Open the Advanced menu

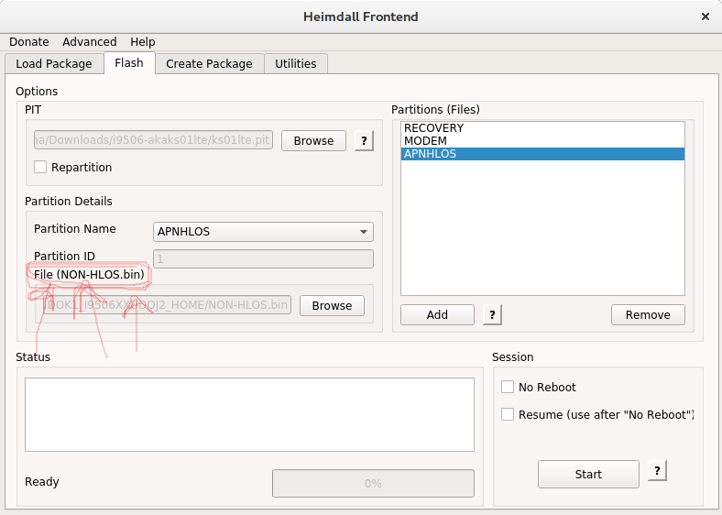point(89,42)
